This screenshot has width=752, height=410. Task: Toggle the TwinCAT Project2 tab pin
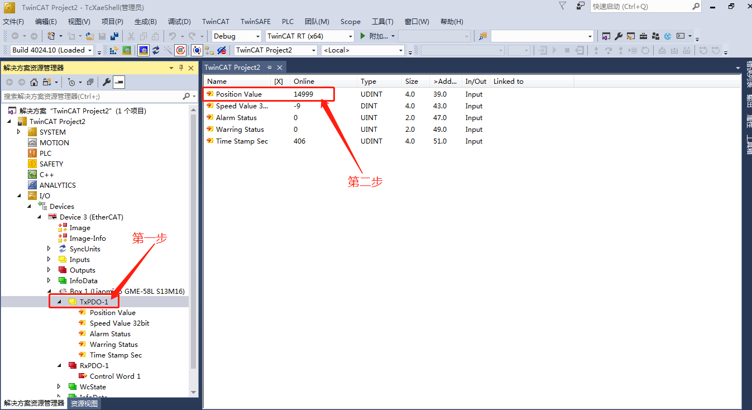click(269, 68)
